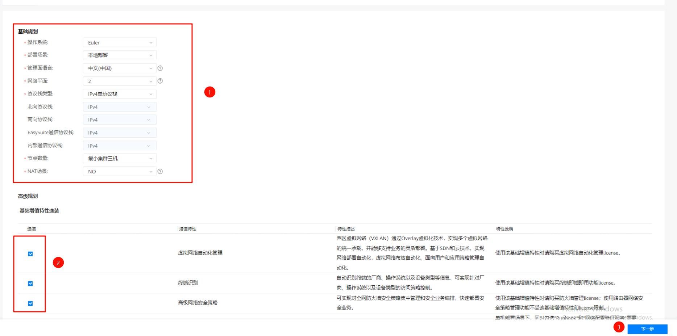This screenshot has width=677, height=336.
Task: Click the help icon beside 管理面语言
Action: tap(160, 68)
